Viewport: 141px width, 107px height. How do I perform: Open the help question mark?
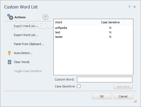(x=129, y=7)
